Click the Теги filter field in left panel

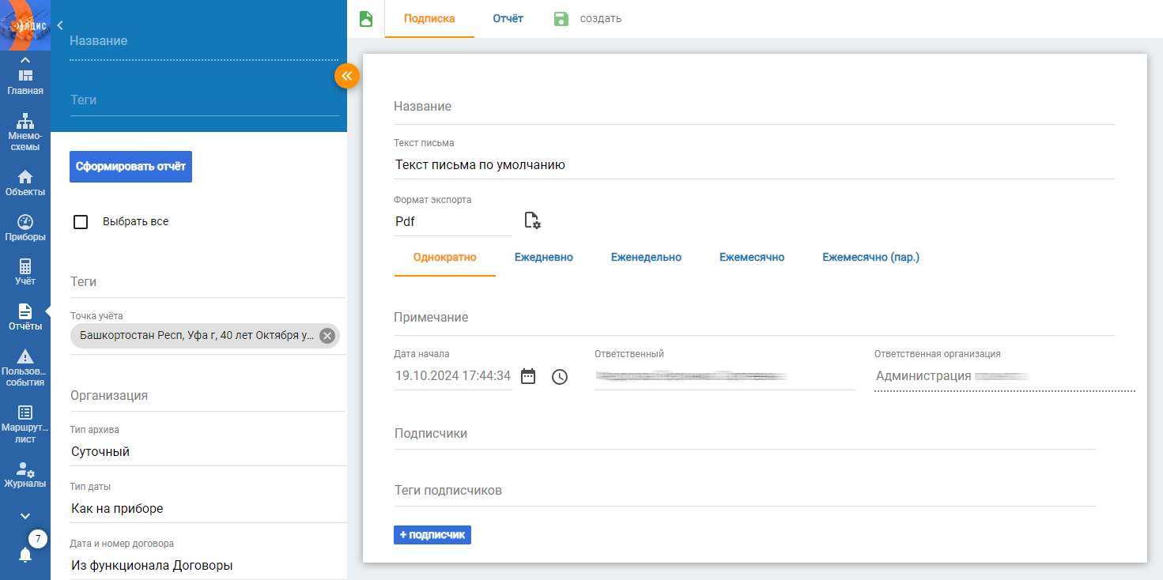(x=208, y=282)
